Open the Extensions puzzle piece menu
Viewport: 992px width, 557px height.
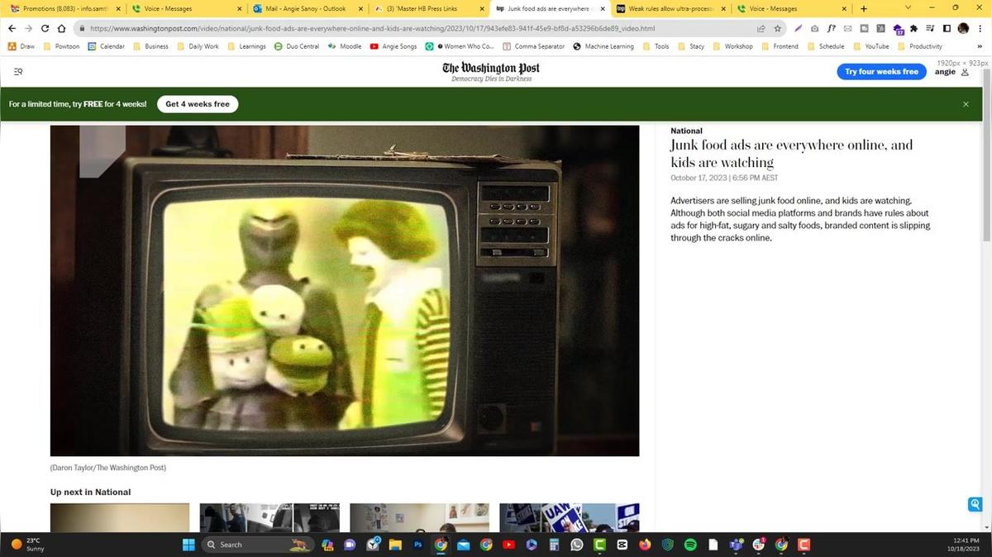pyautogui.click(x=913, y=28)
